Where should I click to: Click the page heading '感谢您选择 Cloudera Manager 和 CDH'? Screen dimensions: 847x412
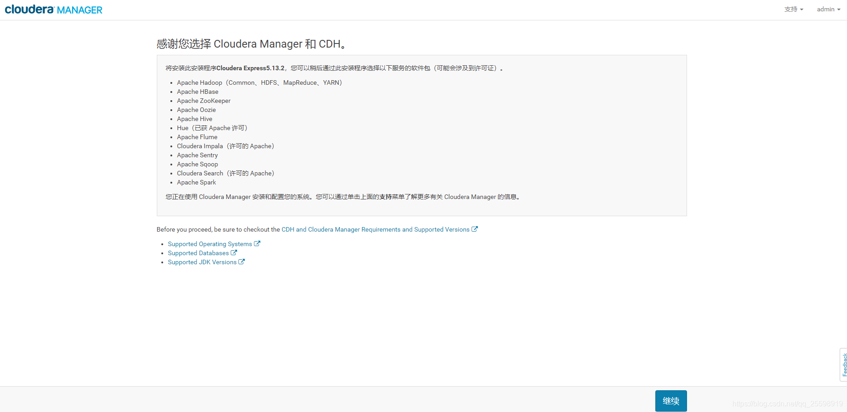(252, 44)
